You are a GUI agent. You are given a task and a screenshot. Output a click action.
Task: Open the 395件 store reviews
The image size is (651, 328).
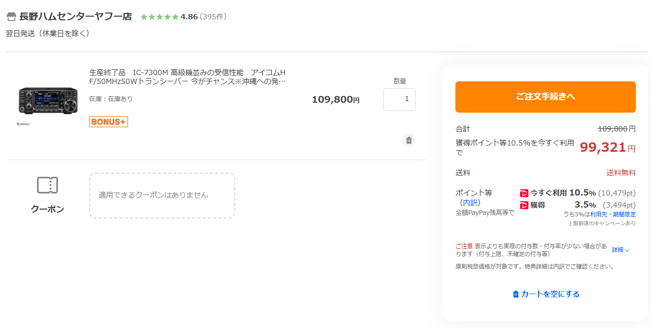213,17
